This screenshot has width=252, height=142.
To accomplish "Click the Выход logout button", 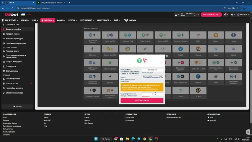I will click(x=17, y=106).
